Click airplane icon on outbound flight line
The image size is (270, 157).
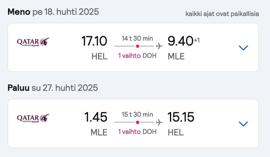click(159, 46)
